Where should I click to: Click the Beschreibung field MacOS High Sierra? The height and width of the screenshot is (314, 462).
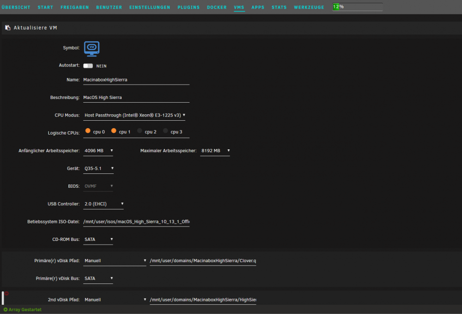136,98
